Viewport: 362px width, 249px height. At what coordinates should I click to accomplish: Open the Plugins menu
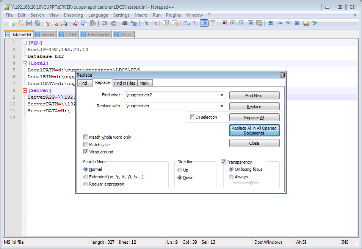pyautogui.click(x=173, y=15)
